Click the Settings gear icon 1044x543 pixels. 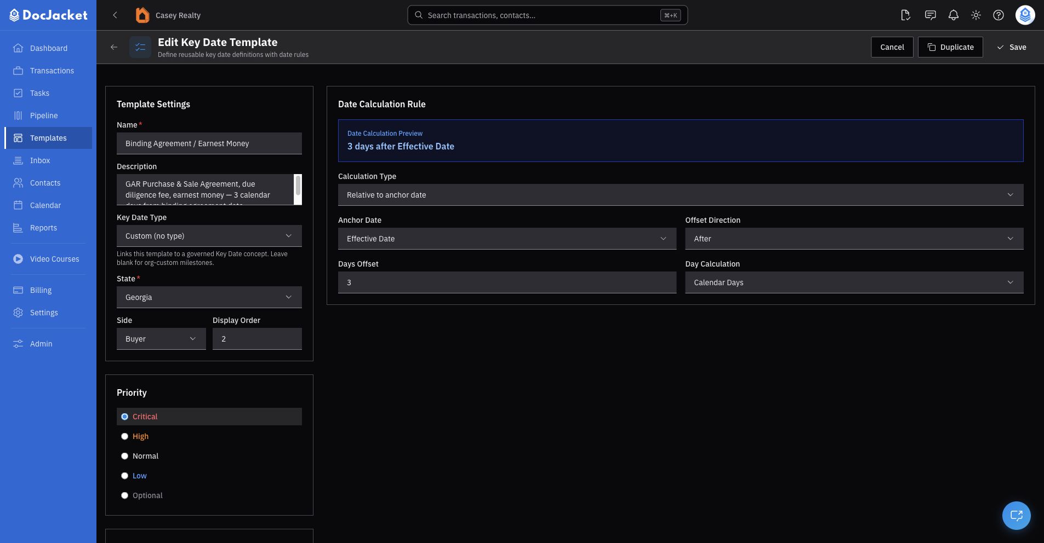[x=18, y=313]
